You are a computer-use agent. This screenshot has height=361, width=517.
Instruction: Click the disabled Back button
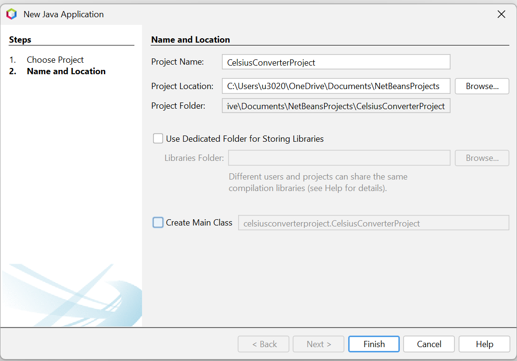coord(264,344)
